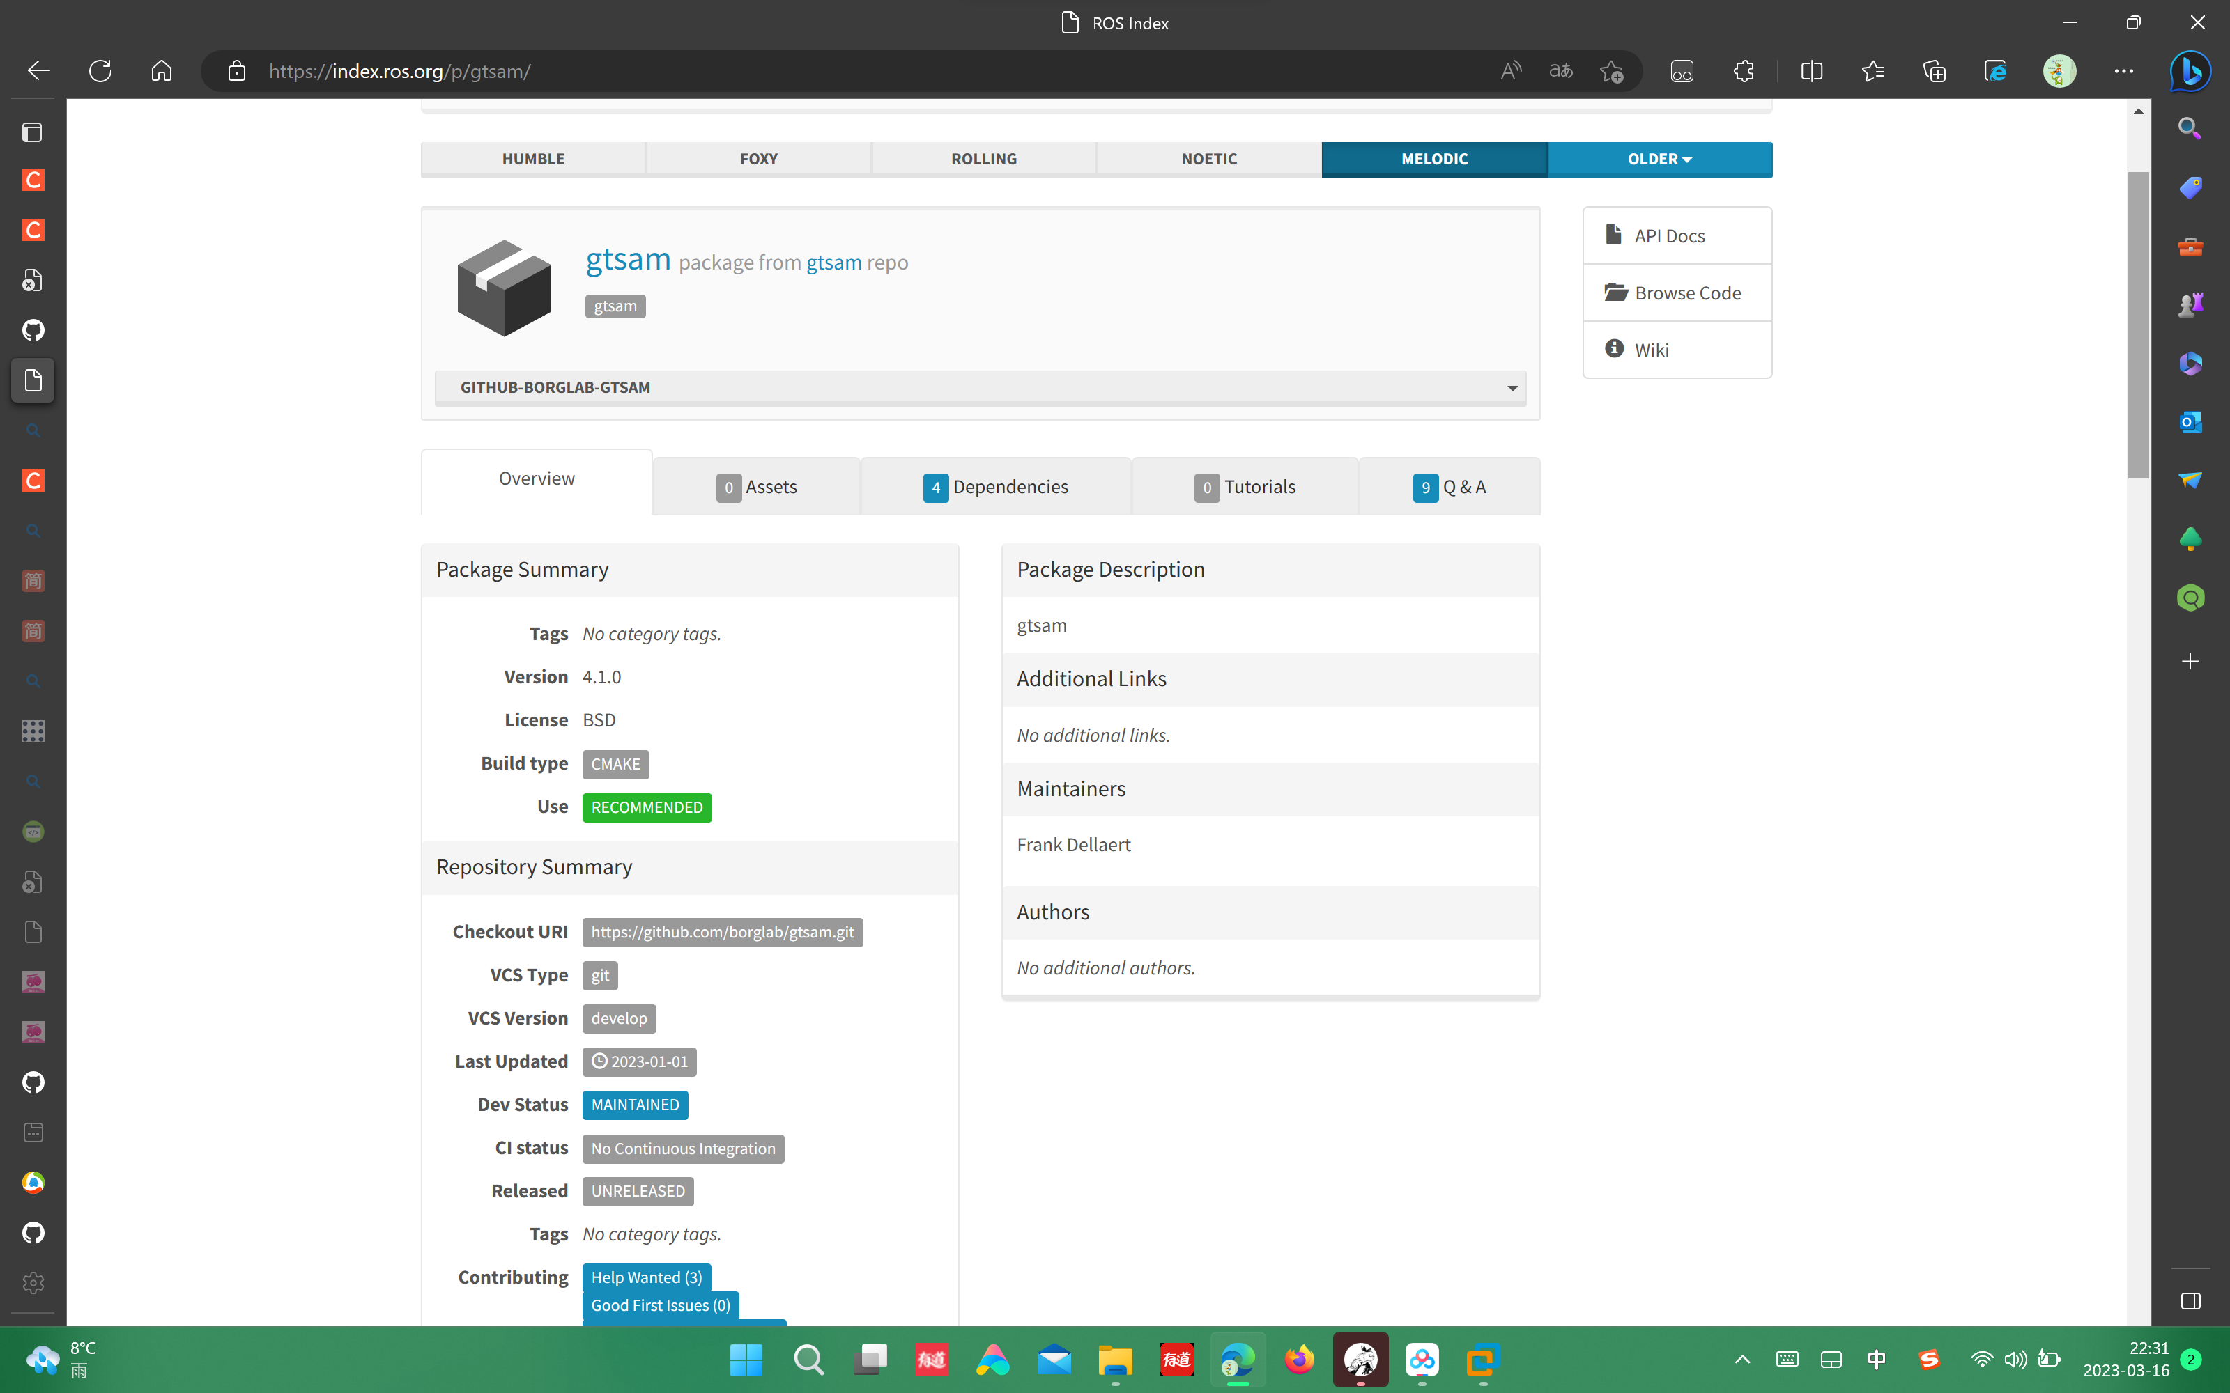Focus the address bar URL field
The width and height of the screenshot is (2230, 1393).
866,71
